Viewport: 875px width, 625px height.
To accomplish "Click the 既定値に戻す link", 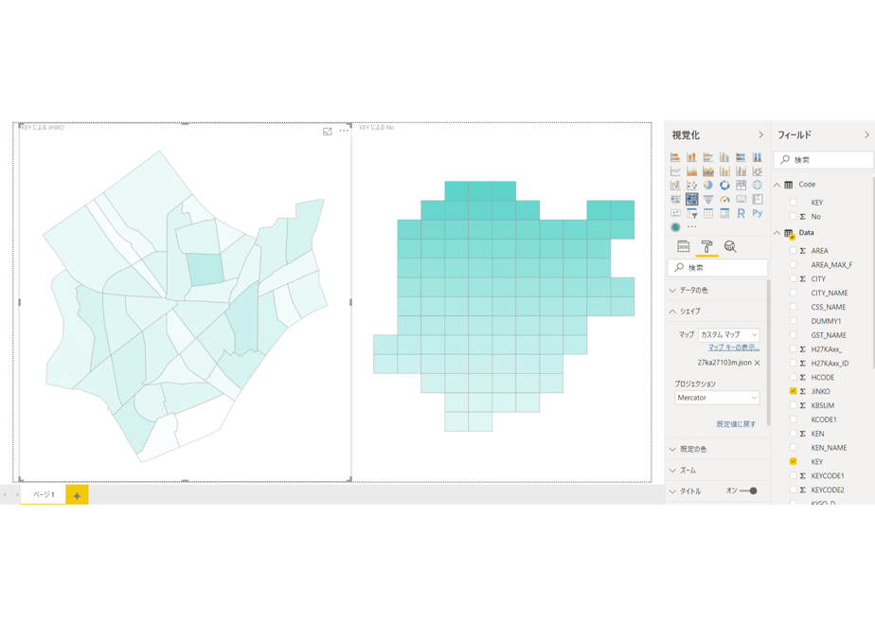I will tap(736, 424).
